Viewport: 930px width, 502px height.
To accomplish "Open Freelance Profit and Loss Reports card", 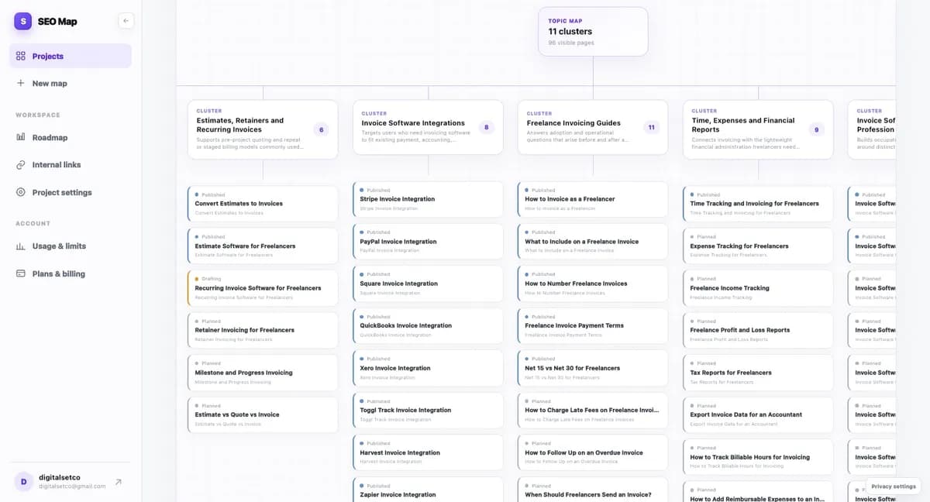I will coord(758,330).
